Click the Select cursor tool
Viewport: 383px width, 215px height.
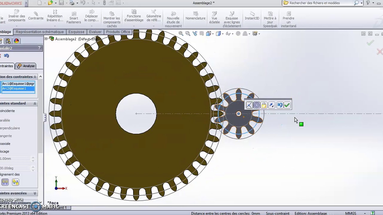click(94, 3)
